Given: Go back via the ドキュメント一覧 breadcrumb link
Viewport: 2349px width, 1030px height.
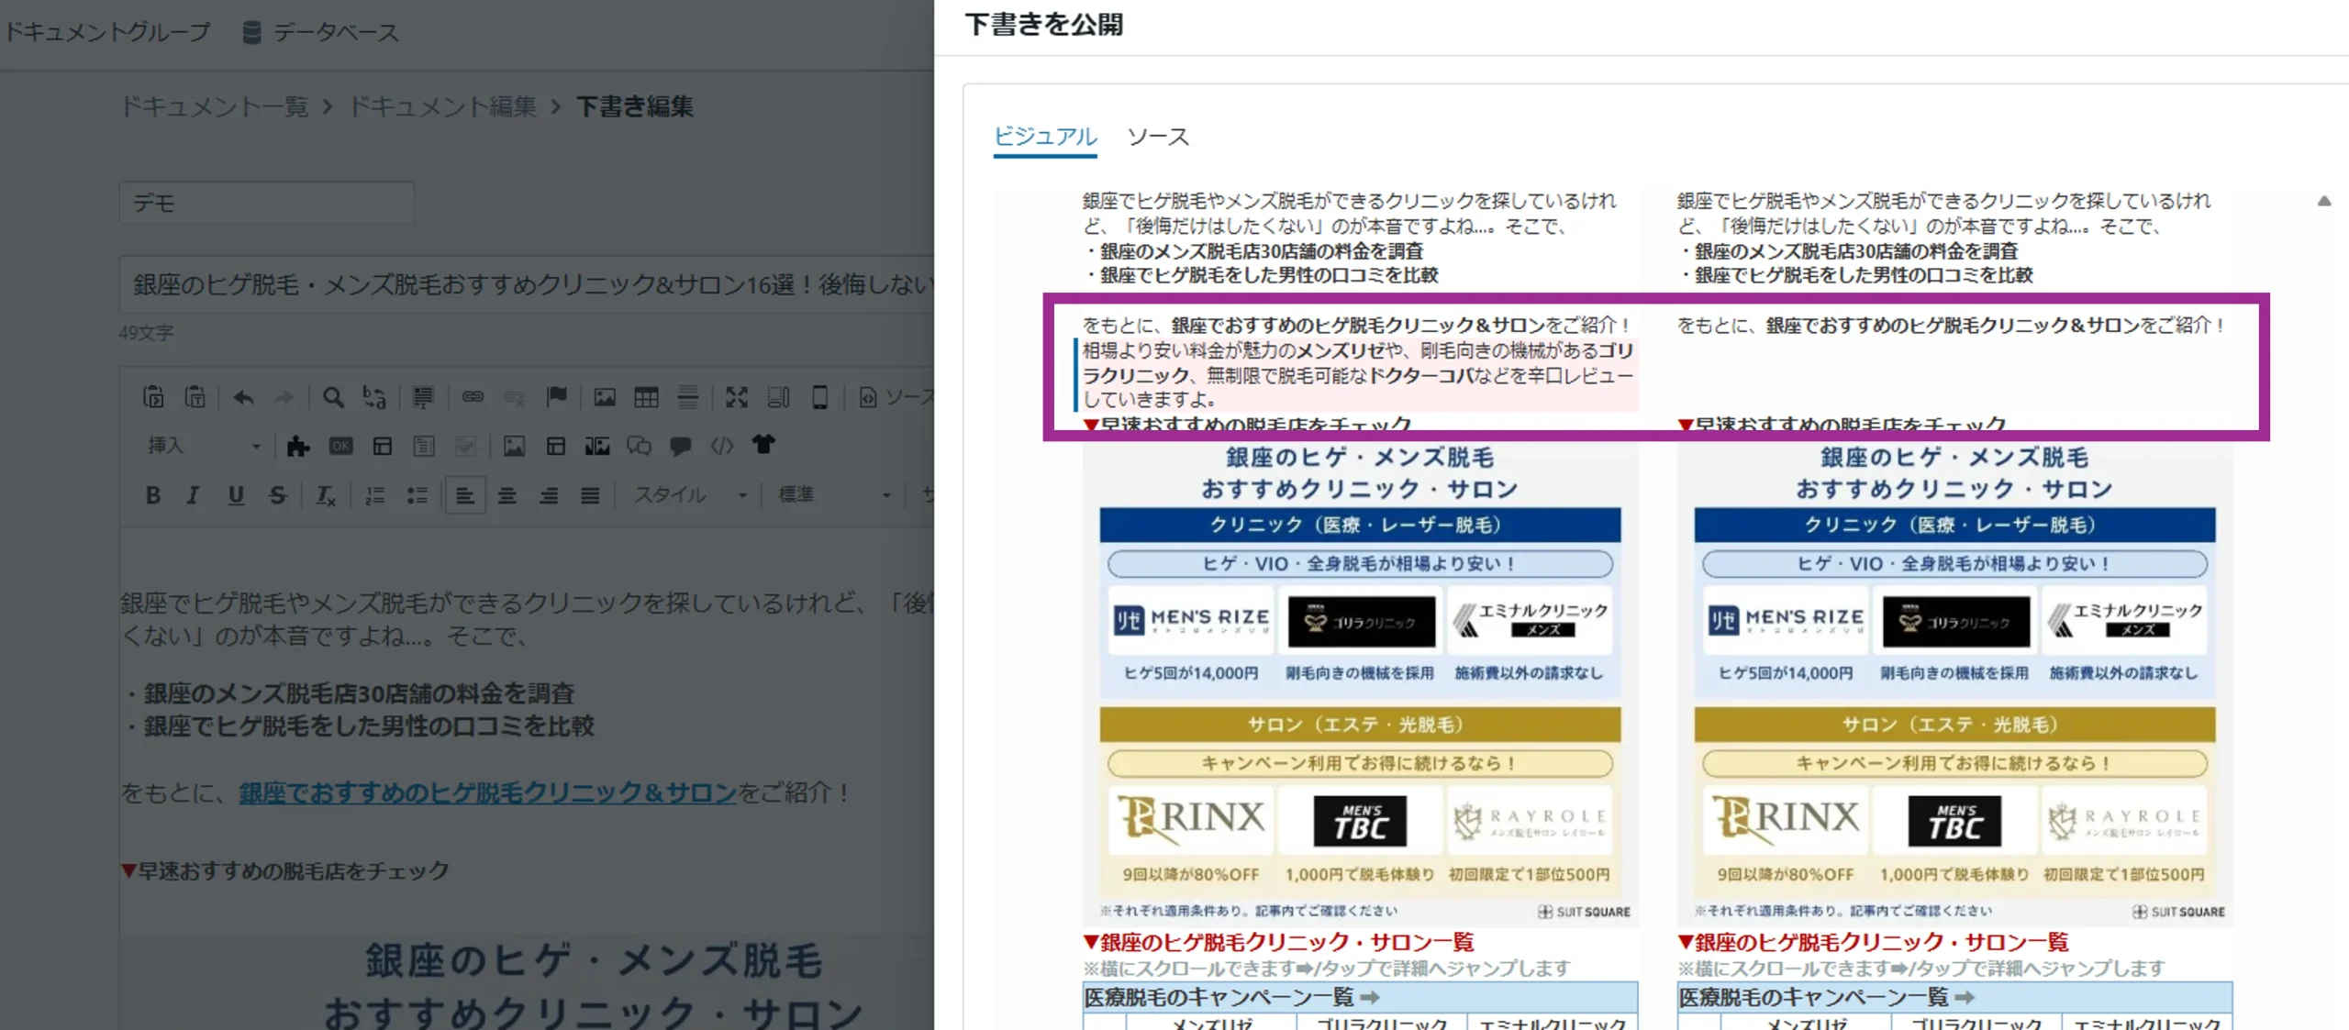Looking at the screenshot, I should [x=213, y=106].
